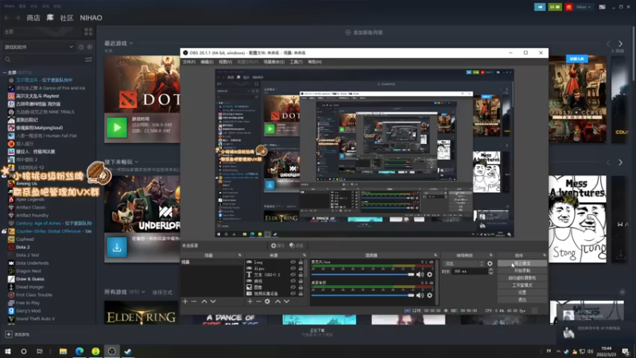
Task: Open the games and software dropdown in Steam
Action: point(39,47)
